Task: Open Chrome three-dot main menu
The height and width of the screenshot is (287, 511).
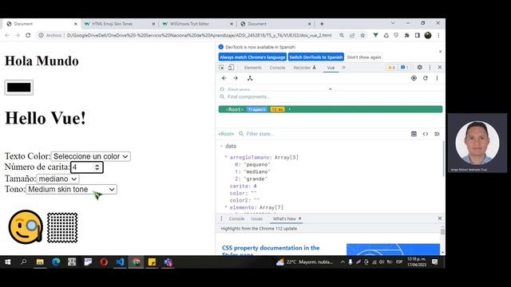Action: coord(438,35)
